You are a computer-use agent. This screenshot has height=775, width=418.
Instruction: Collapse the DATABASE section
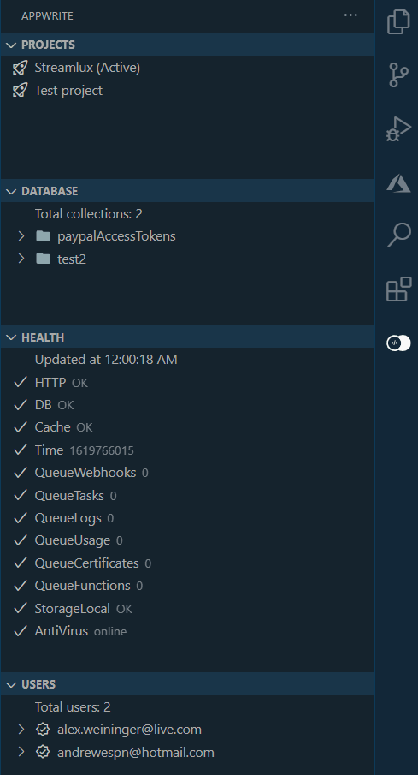[x=11, y=191]
